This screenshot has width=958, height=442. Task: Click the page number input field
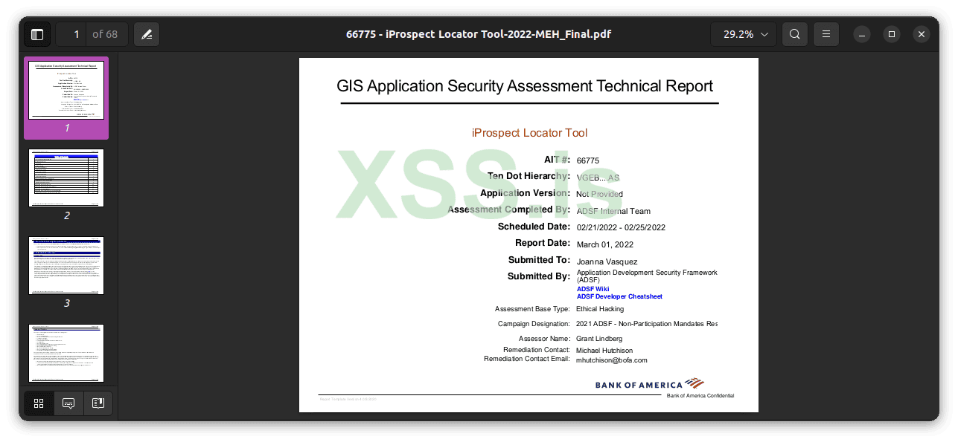(x=71, y=34)
